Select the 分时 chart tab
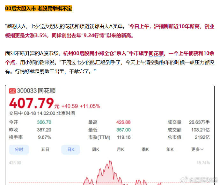Image resolution: width=220 pixels, height=185 pixels. [19, 149]
